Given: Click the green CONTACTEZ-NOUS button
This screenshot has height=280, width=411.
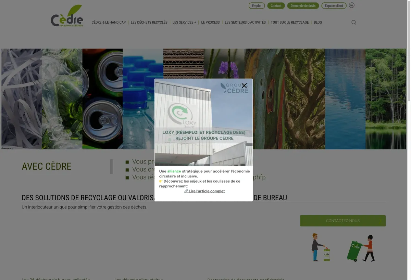Looking at the screenshot, I should 343,221.
